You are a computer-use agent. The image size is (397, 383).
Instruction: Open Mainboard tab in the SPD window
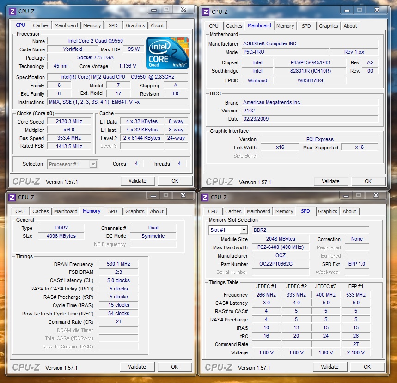pos(258,211)
